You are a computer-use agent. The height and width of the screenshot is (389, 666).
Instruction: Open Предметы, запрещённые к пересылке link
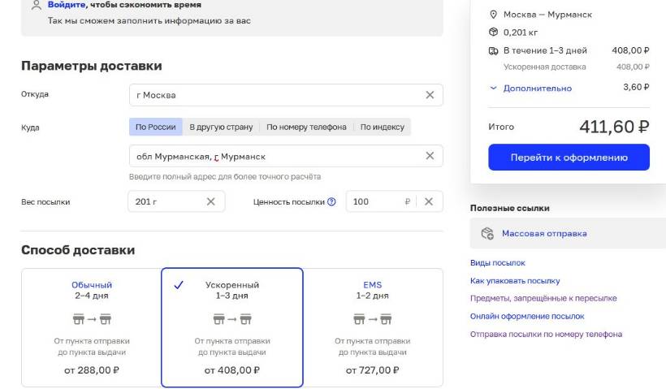pos(543,298)
